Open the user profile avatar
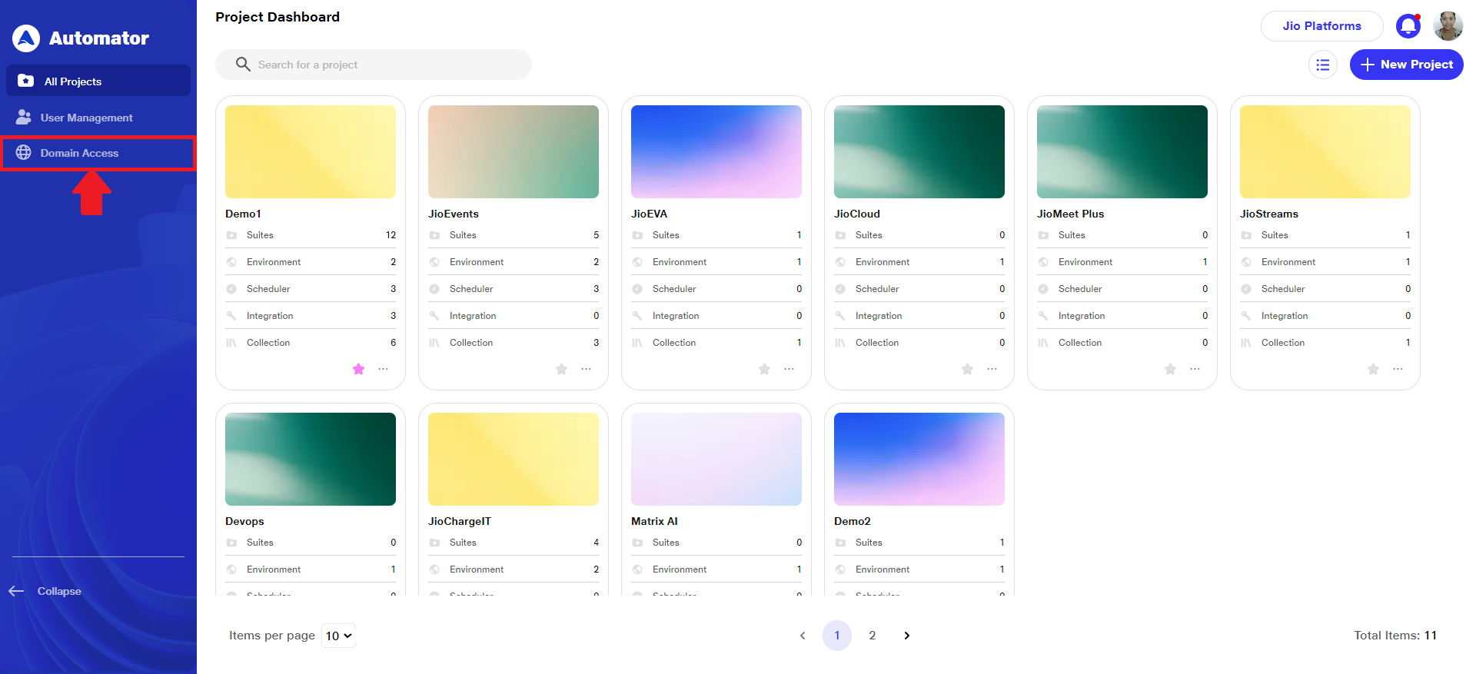1476x674 pixels. (1448, 26)
